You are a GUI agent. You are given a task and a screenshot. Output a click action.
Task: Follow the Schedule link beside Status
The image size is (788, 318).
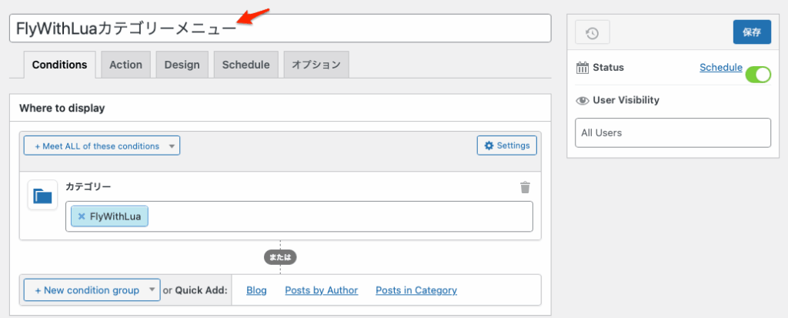tap(720, 68)
